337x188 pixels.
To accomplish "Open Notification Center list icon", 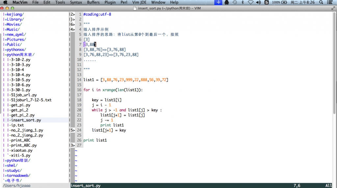I will pos(330,2).
